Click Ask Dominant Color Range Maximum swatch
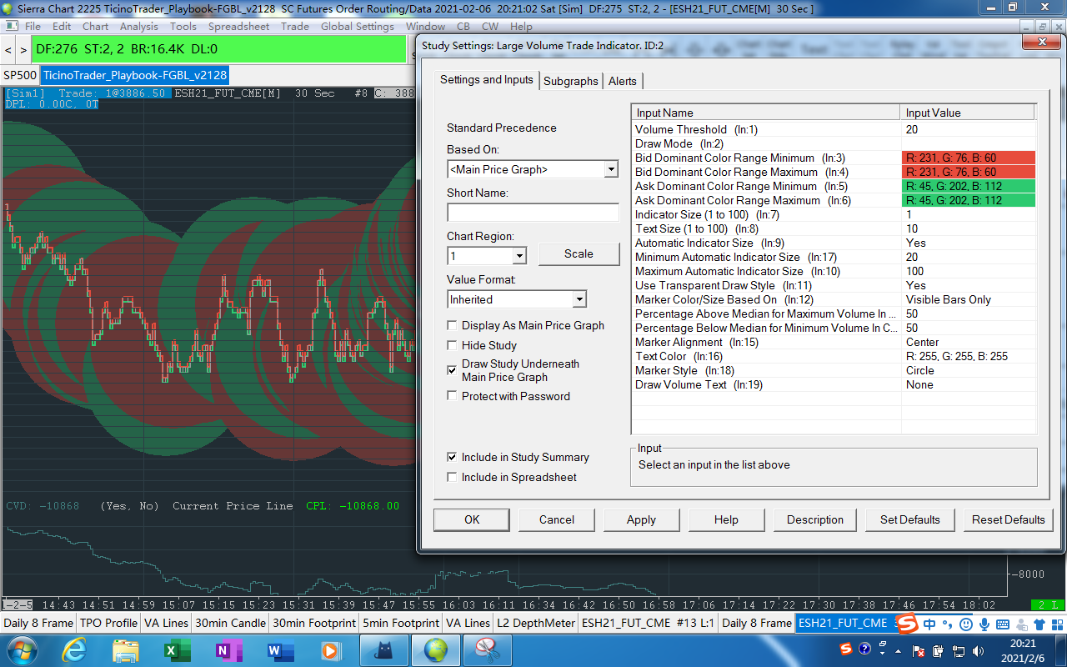Screen dimensions: 1067x667 coord(969,200)
